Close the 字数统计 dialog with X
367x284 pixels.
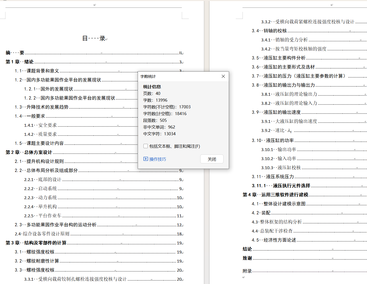click(223, 76)
